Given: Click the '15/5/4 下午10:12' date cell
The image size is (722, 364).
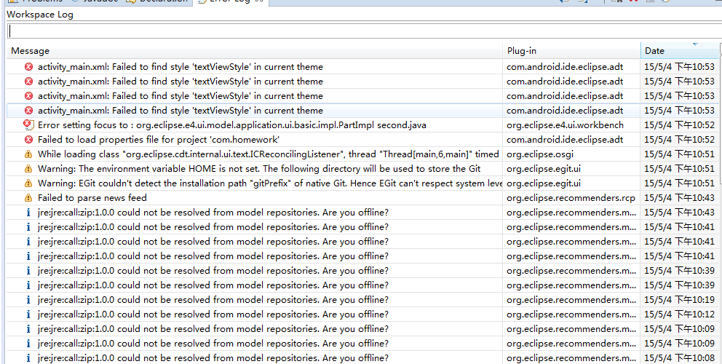Looking at the screenshot, I should click(680, 314).
